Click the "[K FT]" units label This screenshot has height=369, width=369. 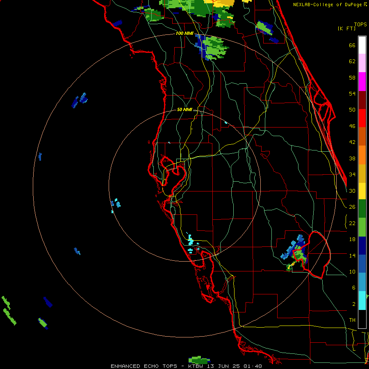(346, 28)
